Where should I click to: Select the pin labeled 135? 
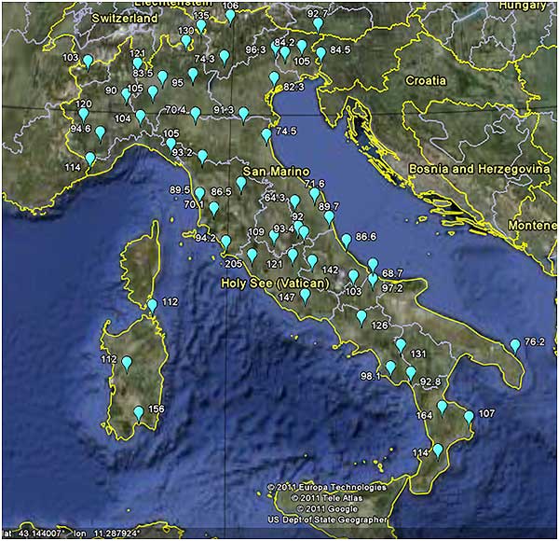click(201, 26)
